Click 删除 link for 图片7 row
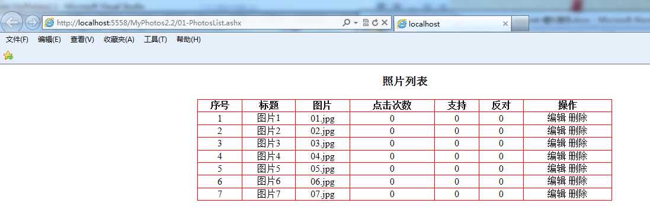The image size is (650, 216). pos(578,194)
